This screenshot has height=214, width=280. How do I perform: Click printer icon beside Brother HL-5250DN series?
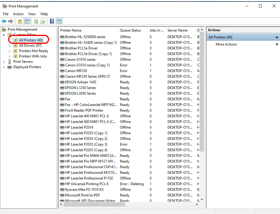[62, 37]
